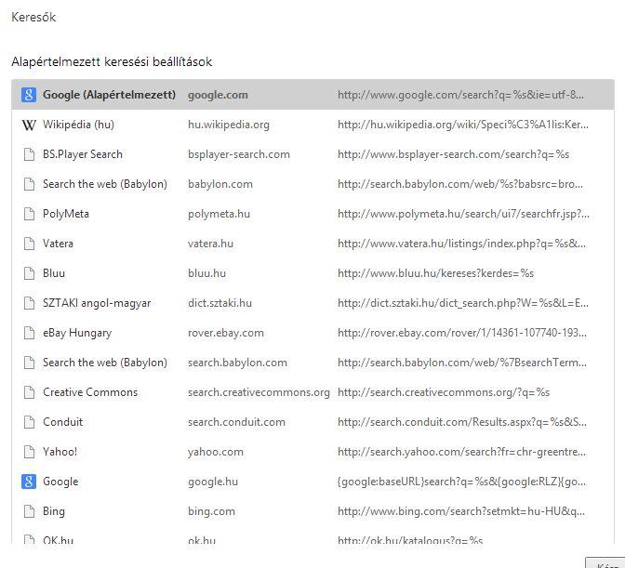The height and width of the screenshot is (568, 625).
Task: Click the page icon next to Bluu
Action: click(x=29, y=273)
